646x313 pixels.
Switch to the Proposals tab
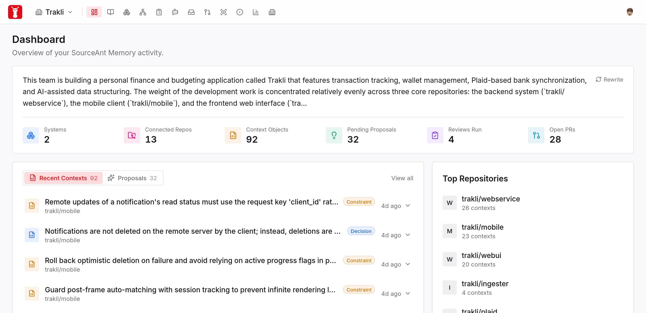tap(132, 178)
